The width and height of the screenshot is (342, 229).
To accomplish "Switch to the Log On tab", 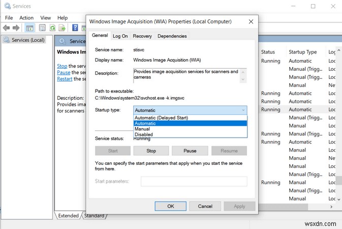I will (120, 36).
